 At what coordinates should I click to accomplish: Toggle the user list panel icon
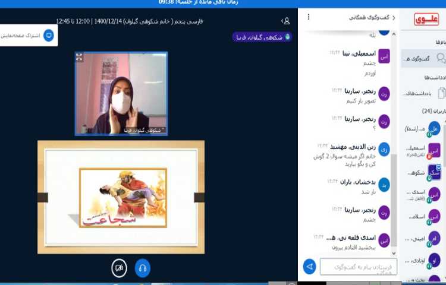[x=285, y=21]
